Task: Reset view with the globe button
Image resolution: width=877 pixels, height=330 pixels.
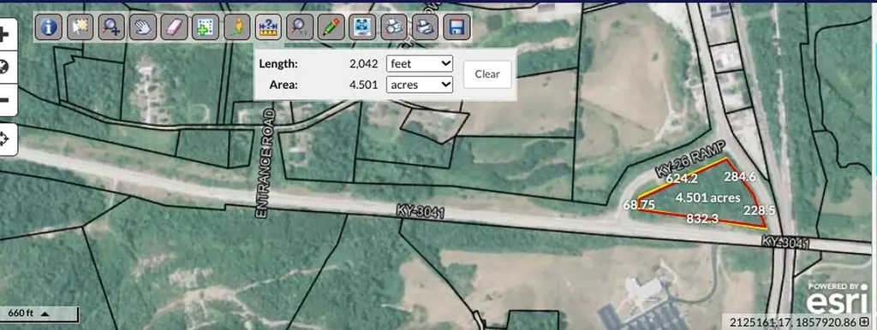Action: [x=4, y=68]
